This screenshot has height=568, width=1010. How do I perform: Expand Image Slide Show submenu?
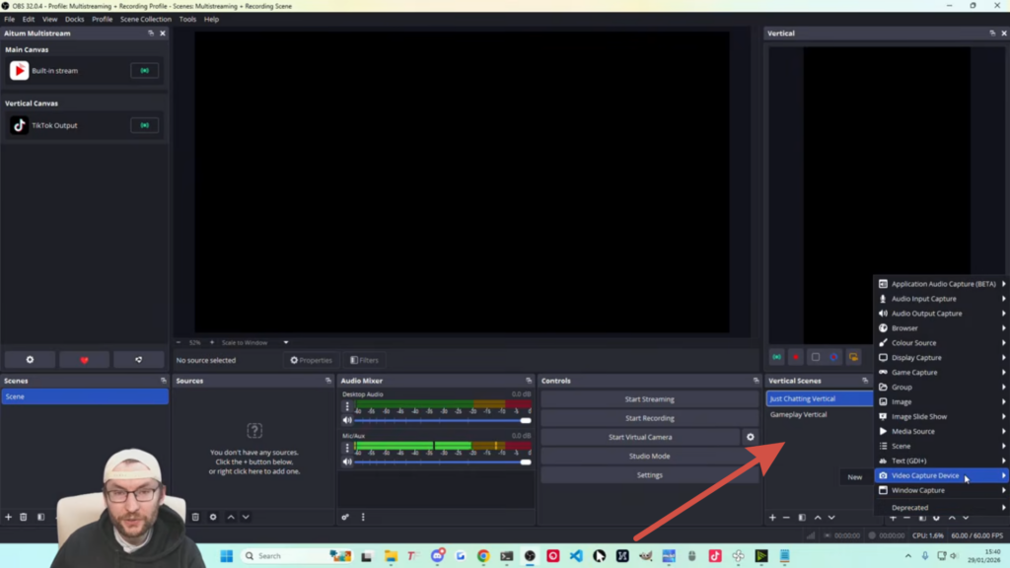pyautogui.click(x=941, y=417)
